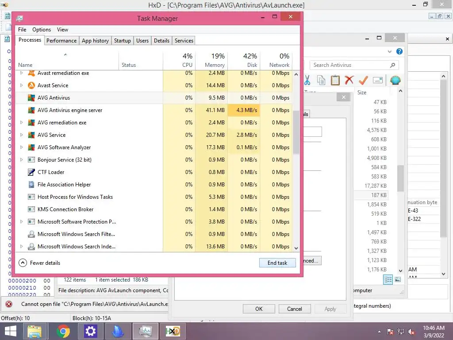Click the Host Process for Windows Tasks icon
The width and height of the screenshot is (453, 340).
31,197
